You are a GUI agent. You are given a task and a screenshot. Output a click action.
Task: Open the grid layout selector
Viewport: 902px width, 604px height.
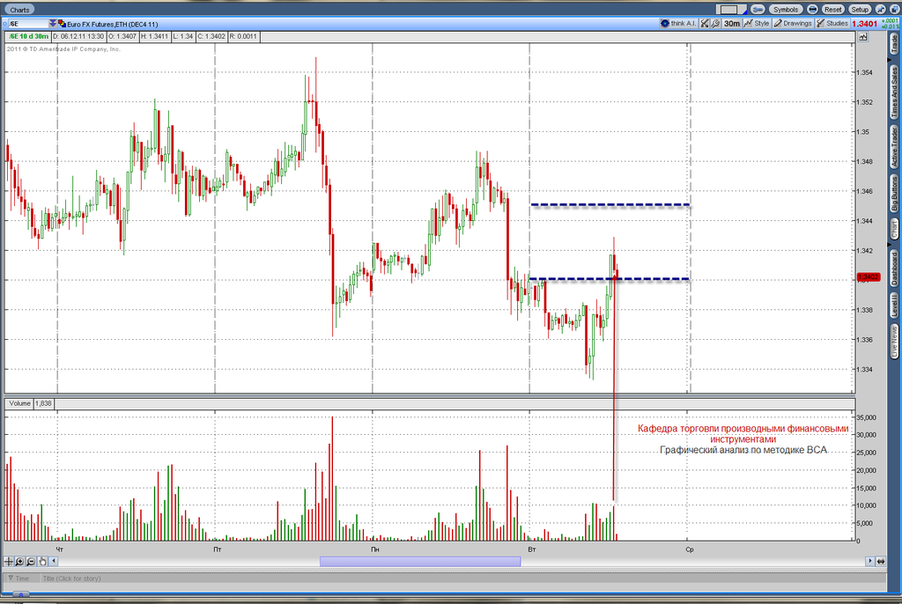point(731,10)
